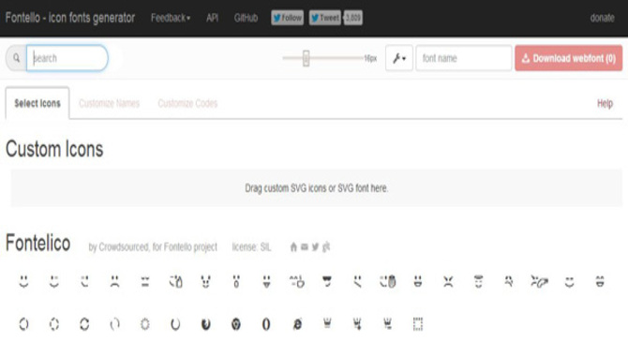628x356 pixels.
Task: Open the wrench settings dropdown
Action: 399,58
